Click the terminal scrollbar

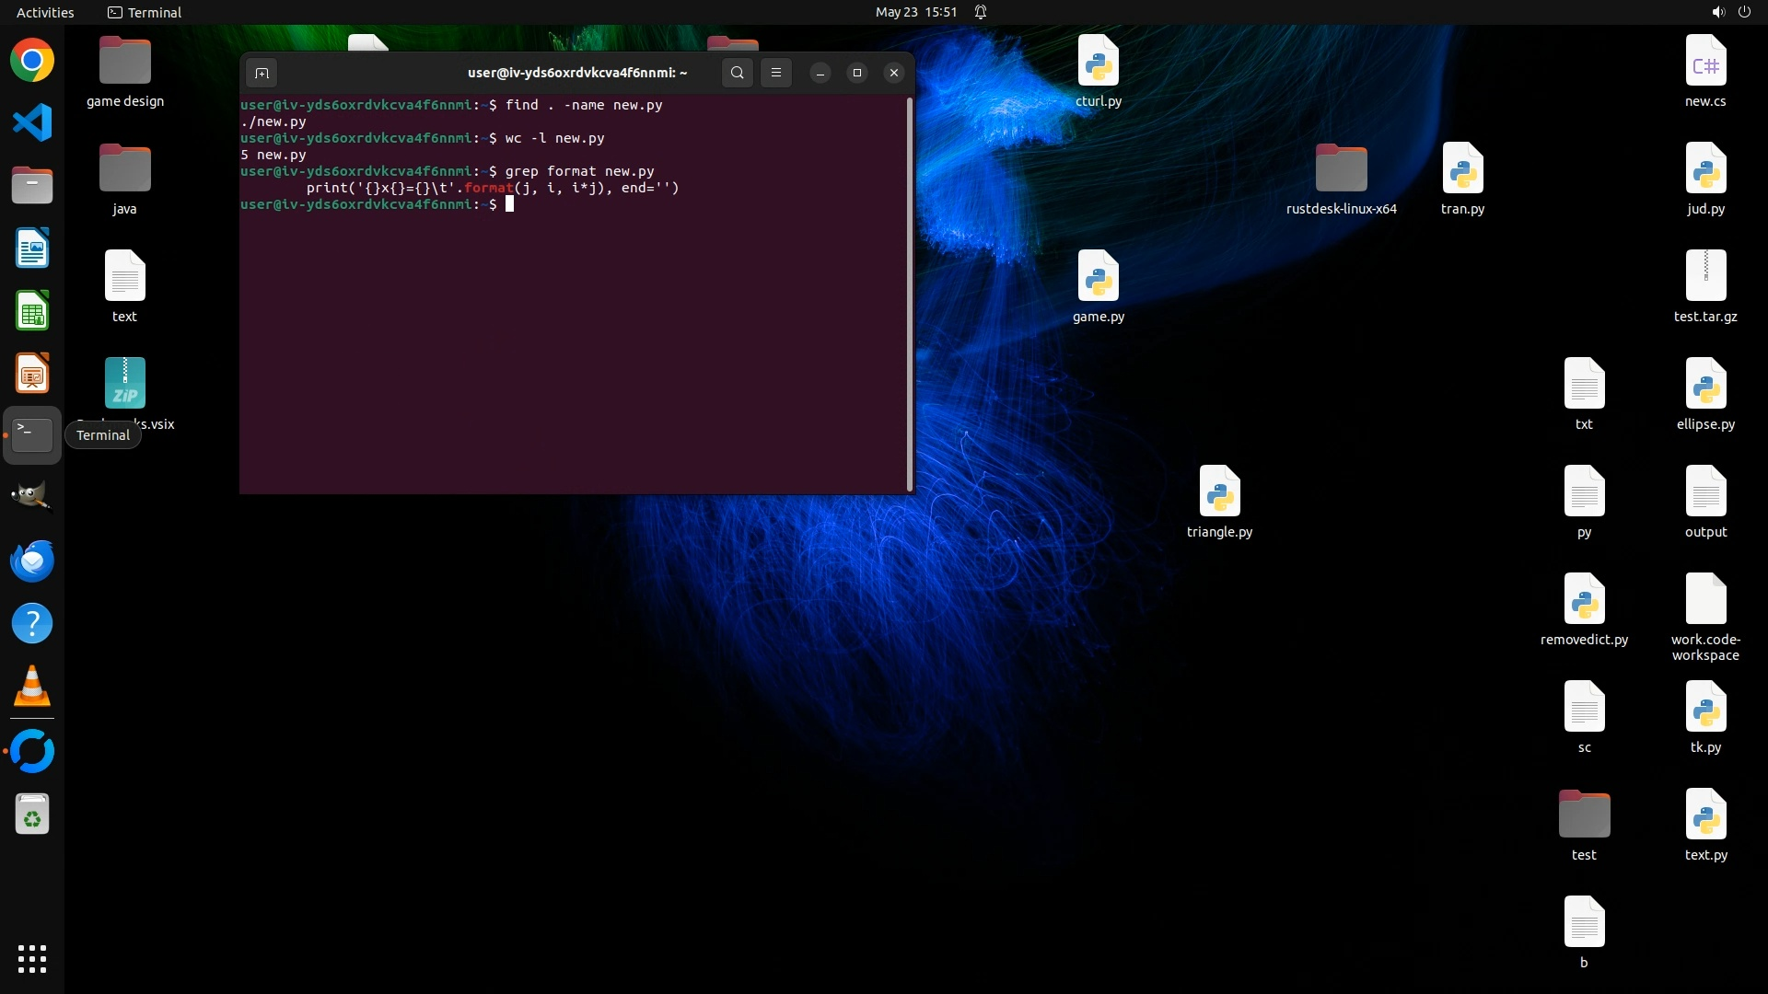[x=910, y=295]
